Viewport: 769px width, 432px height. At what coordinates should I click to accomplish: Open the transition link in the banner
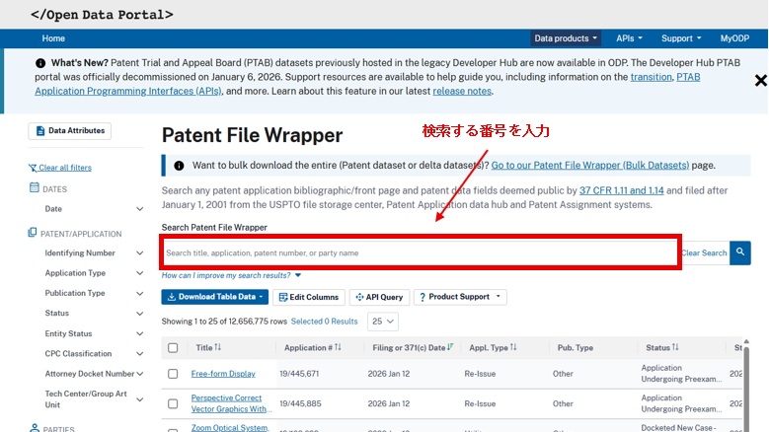(651, 77)
